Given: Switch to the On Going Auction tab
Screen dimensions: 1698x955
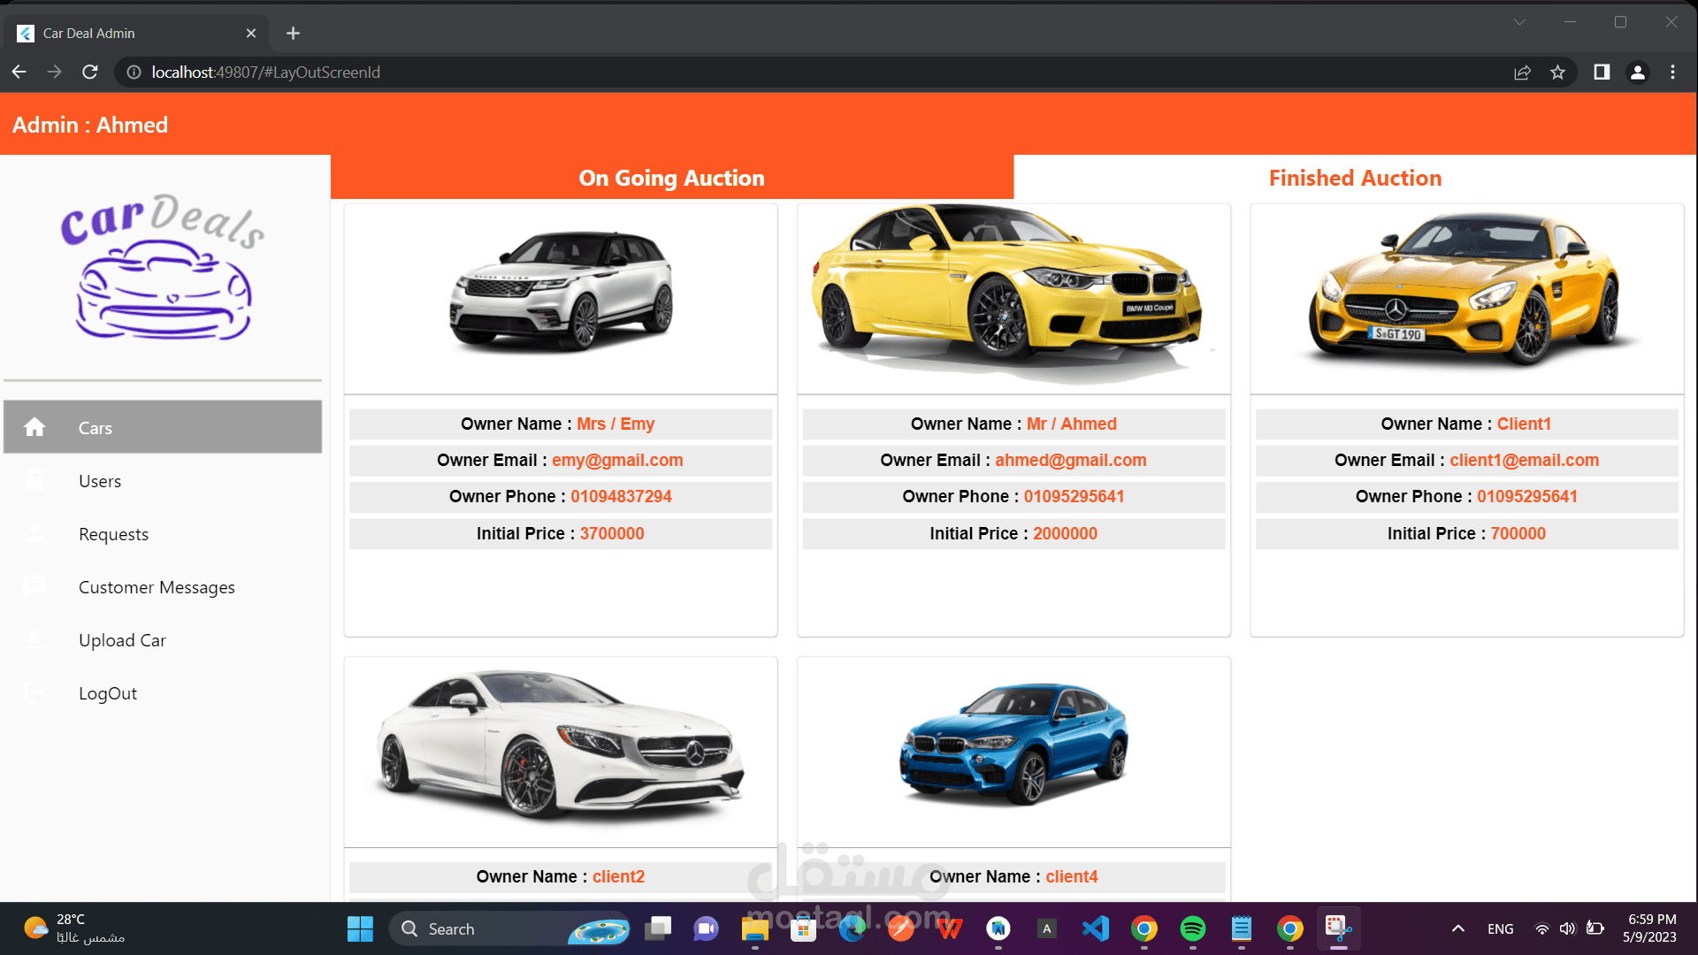Looking at the screenshot, I should [672, 178].
